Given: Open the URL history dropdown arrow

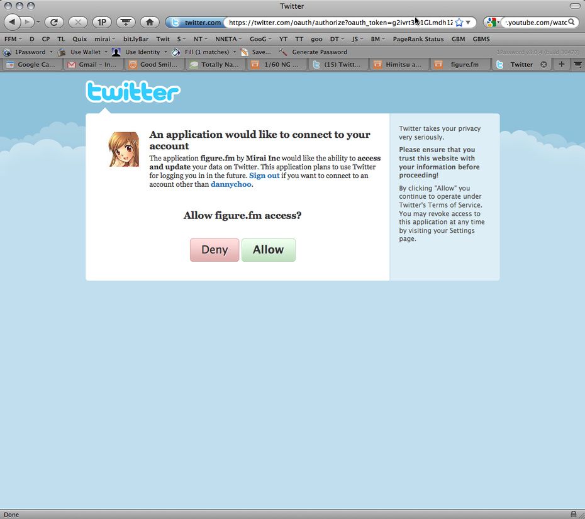Looking at the screenshot, I should tap(468, 23).
